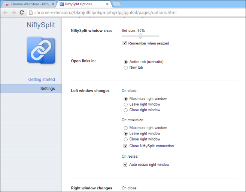The height and width of the screenshot is (192, 246).
Task: Click the 'On maximize:' label
Action: [x=133, y=120]
